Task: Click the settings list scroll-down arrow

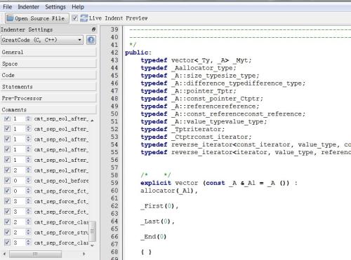Action: [x=92, y=245]
